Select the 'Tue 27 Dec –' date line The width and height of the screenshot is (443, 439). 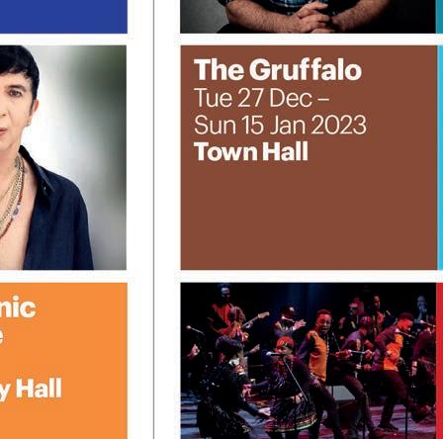(x=261, y=98)
